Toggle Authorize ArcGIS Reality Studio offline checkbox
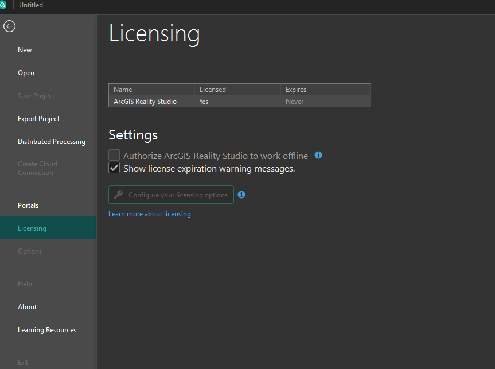Image resolution: width=495 pixels, height=369 pixels. point(115,156)
